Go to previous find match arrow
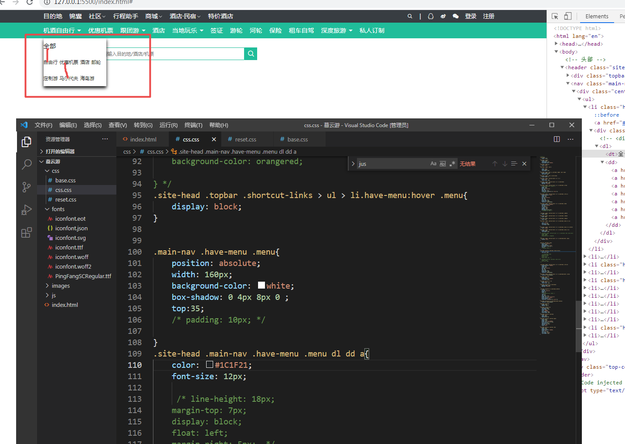Viewport: 625px width, 444px height. [x=495, y=164]
